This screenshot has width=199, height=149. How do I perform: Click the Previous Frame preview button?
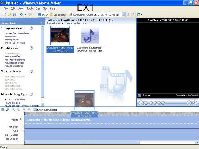pyautogui.click(x=155, y=103)
